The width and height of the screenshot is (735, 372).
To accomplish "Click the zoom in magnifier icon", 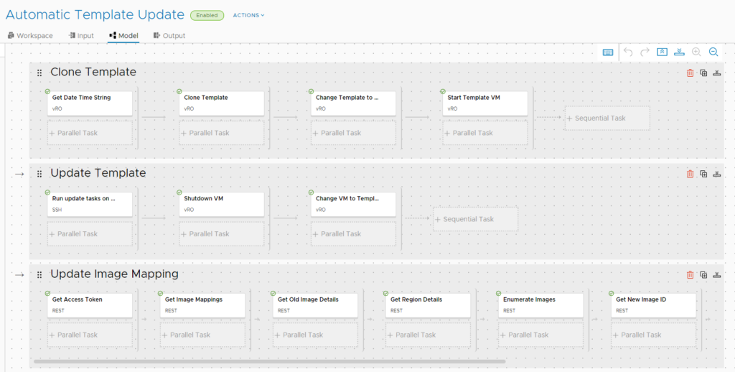I will coord(696,52).
